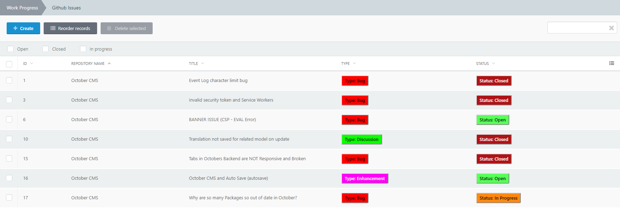This screenshot has width=620, height=208.
Task: Click 'Status: Open' badge in issue 6 row
Action: coord(493,120)
